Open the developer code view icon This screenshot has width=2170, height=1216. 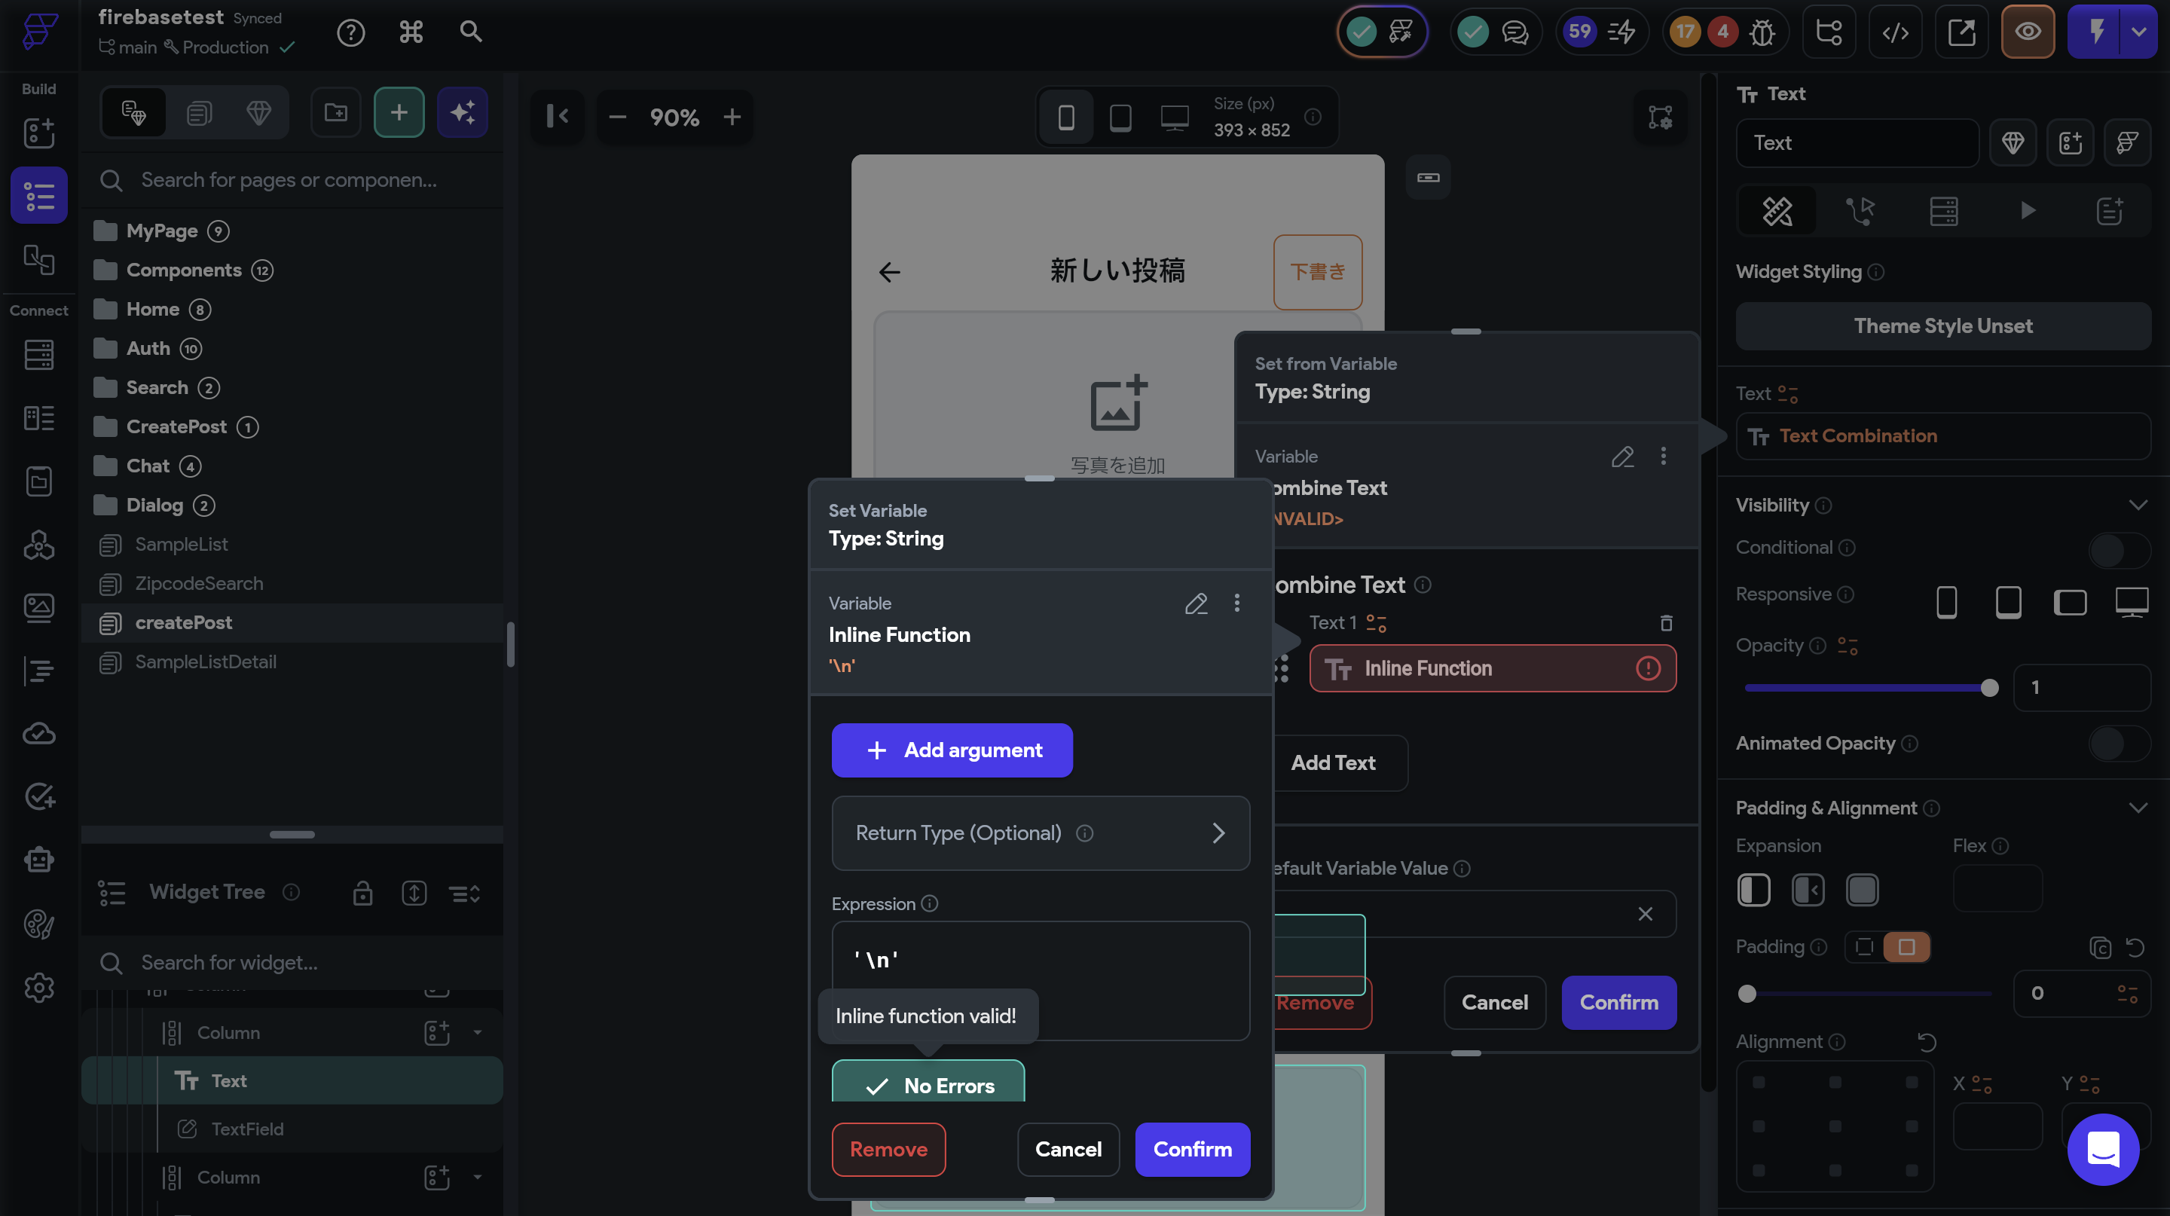tap(1894, 32)
